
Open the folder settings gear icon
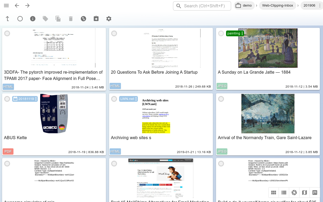(x=109, y=19)
